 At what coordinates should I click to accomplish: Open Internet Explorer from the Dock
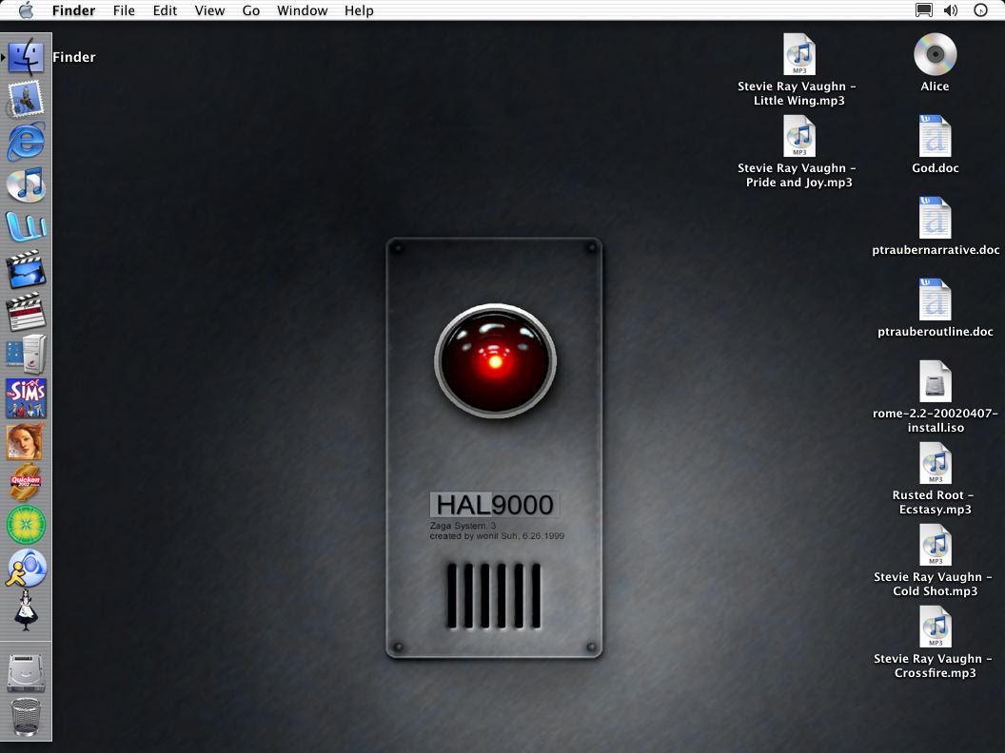(x=26, y=142)
